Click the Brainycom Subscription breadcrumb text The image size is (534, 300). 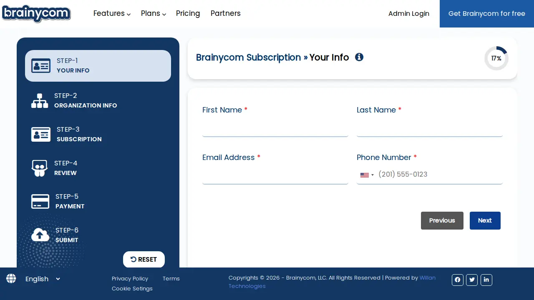tap(248, 57)
